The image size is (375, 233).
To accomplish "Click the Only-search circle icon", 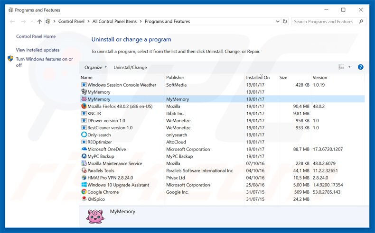I will pyautogui.click(x=84, y=135).
